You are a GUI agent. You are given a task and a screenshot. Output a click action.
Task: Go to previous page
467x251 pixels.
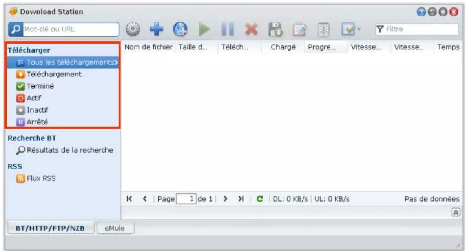(x=145, y=198)
